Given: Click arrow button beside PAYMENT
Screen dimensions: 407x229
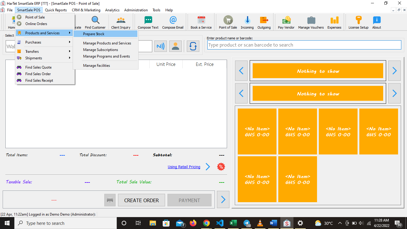Looking at the screenshot, I should (x=223, y=199).
